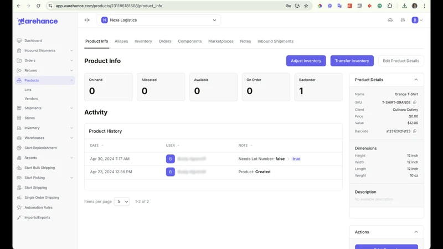Switch to the Aliases tab

coord(121,41)
